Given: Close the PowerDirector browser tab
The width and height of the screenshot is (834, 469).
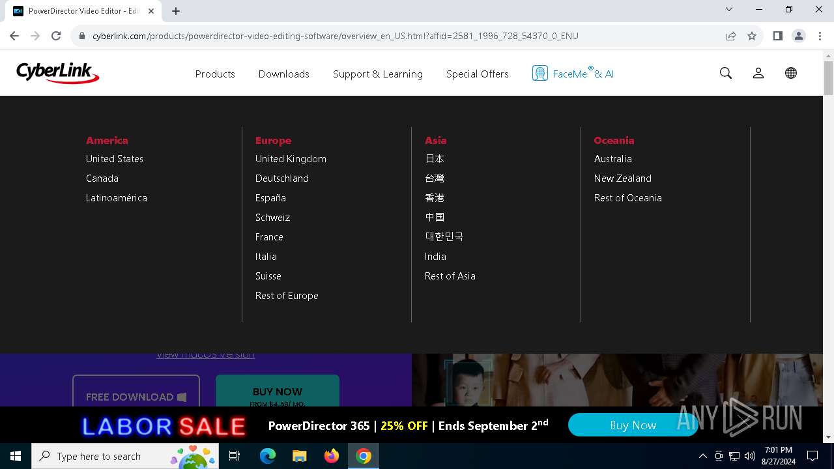Looking at the screenshot, I should pyautogui.click(x=152, y=11).
